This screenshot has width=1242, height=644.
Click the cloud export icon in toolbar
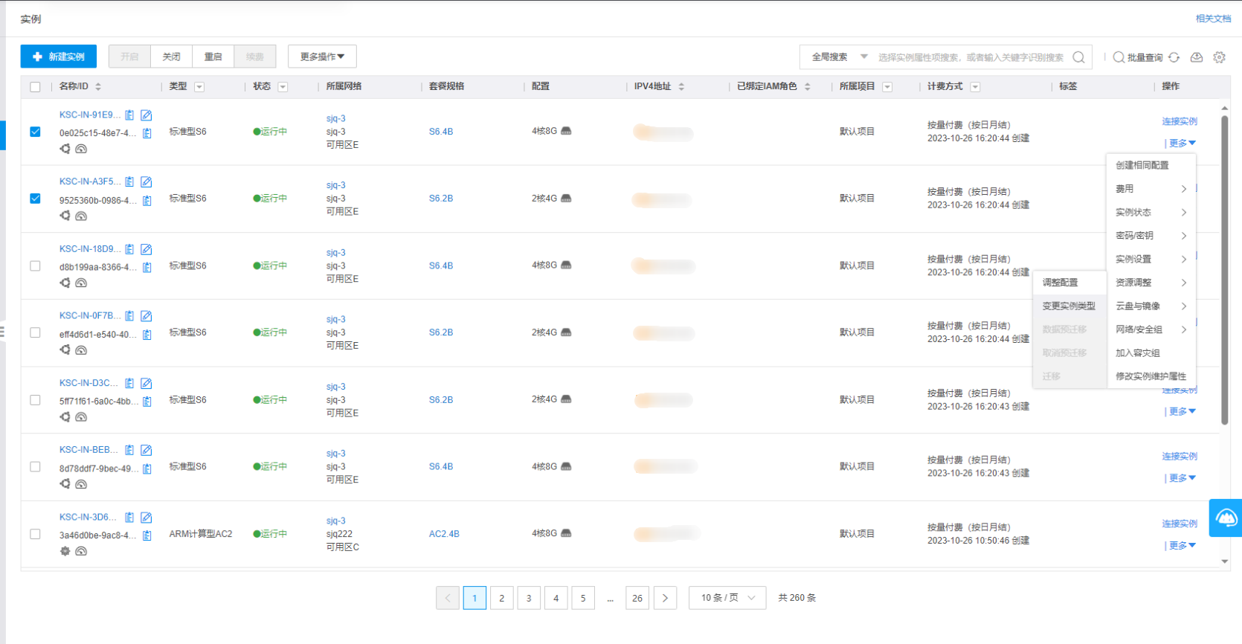coord(1197,57)
